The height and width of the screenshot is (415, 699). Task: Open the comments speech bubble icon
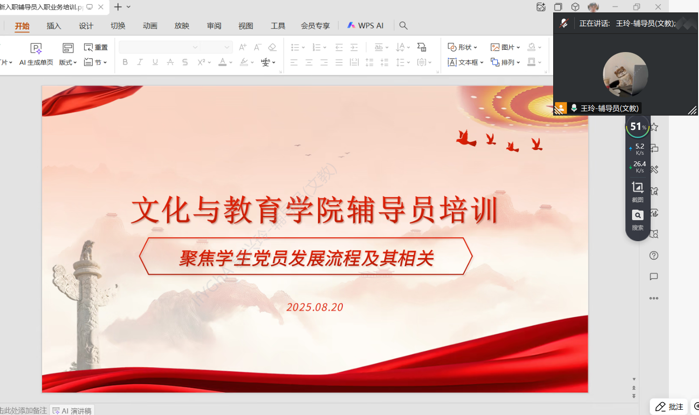(654, 277)
